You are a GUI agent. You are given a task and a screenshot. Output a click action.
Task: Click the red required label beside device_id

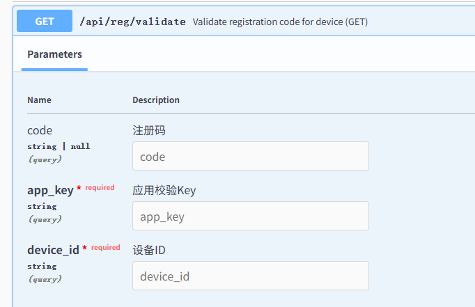[105, 248]
